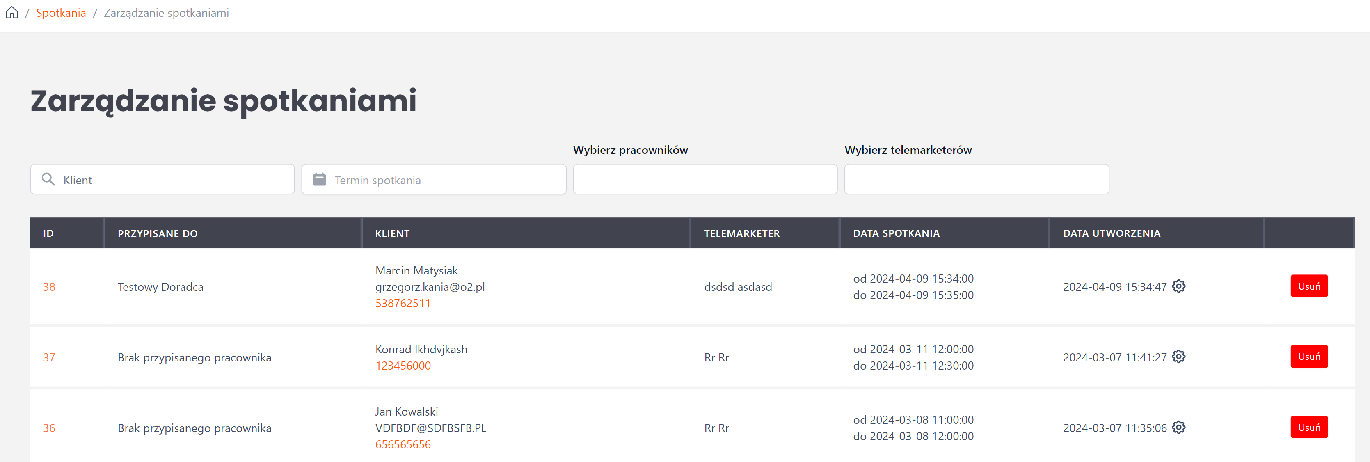
Task: Click the Data spotkania column header
Action: tap(896, 233)
